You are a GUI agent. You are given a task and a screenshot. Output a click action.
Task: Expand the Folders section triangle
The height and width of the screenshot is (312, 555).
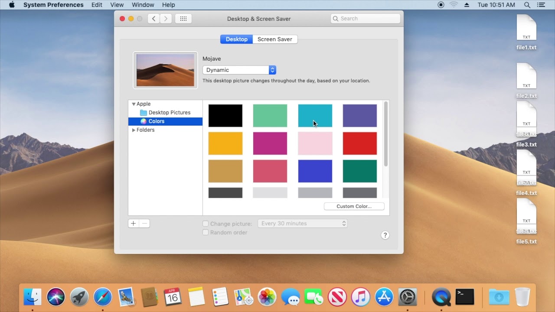click(x=134, y=130)
